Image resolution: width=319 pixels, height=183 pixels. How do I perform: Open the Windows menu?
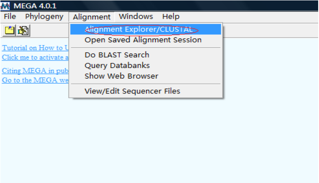pos(136,16)
